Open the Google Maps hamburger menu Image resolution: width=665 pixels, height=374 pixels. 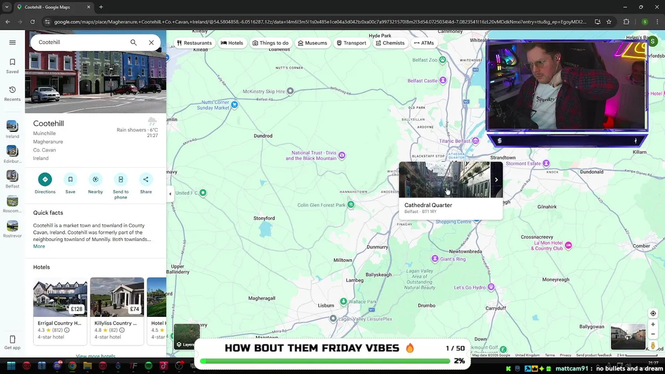pos(12,43)
